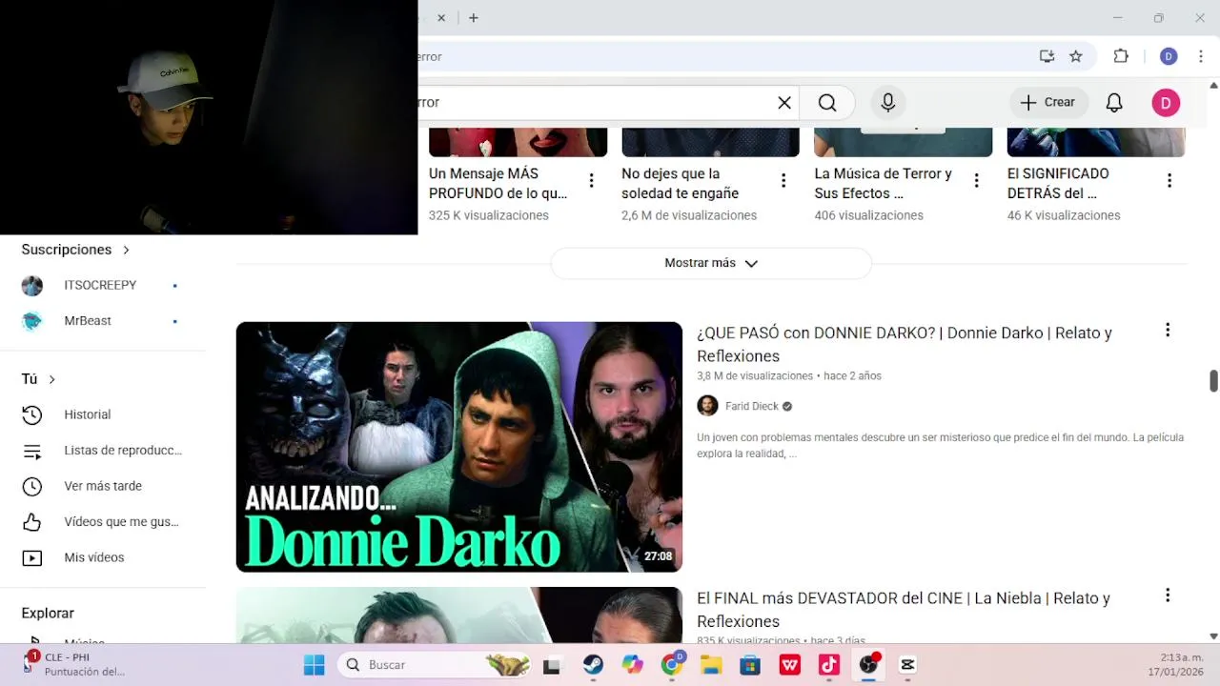The image size is (1220, 686).
Task: Open YouTube notifications bell
Action: [x=1114, y=103]
